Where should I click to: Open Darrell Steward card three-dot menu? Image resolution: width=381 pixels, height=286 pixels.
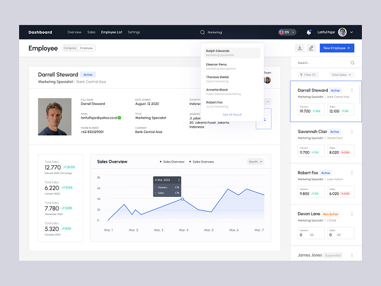352,90
